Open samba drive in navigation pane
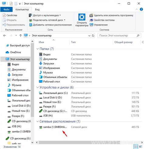This screenshot has width=144, height=149. 19,131
